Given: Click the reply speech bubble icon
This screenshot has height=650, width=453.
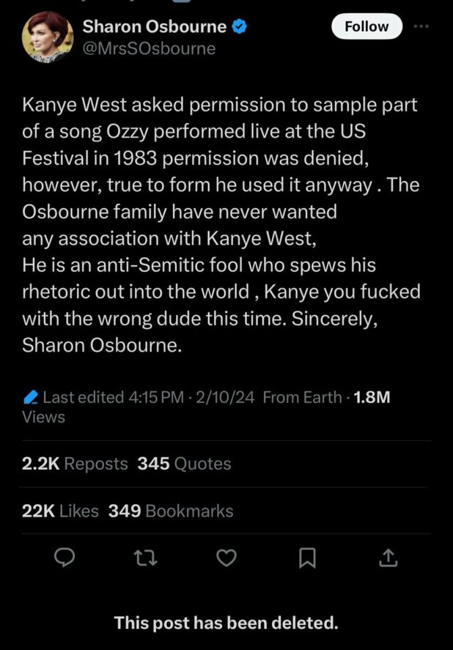Looking at the screenshot, I should coord(66,558).
